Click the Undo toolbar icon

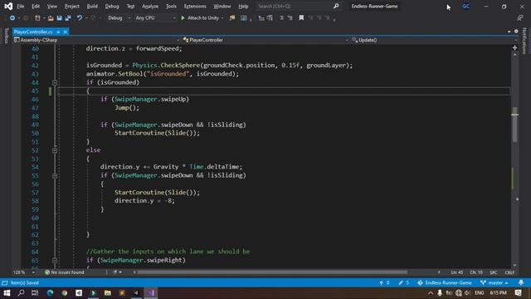coord(80,18)
